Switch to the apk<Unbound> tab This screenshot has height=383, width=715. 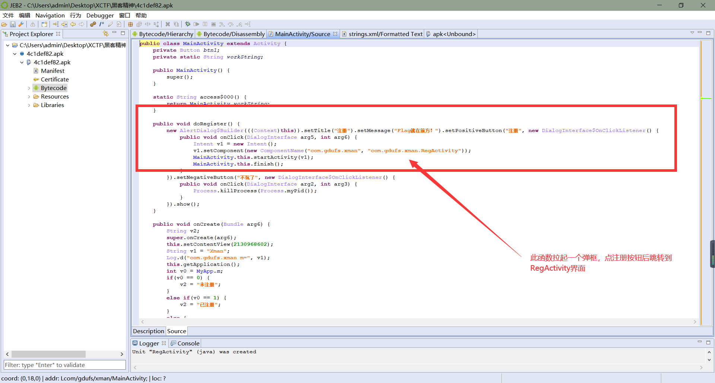tap(451, 34)
